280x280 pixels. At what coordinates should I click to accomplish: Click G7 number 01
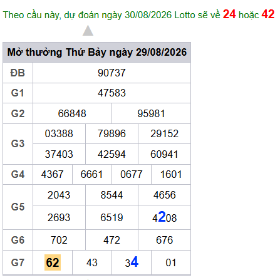[x=171, y=262]
